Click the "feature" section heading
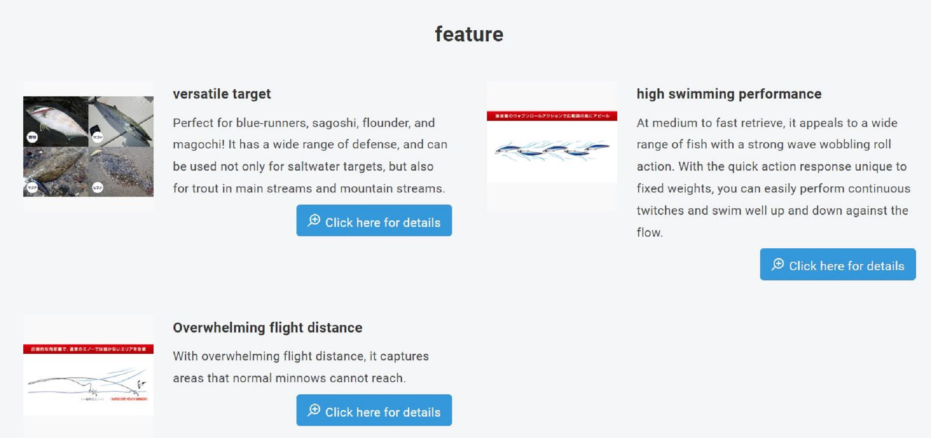The image size is (931, 438). click(x=469, y=34)
